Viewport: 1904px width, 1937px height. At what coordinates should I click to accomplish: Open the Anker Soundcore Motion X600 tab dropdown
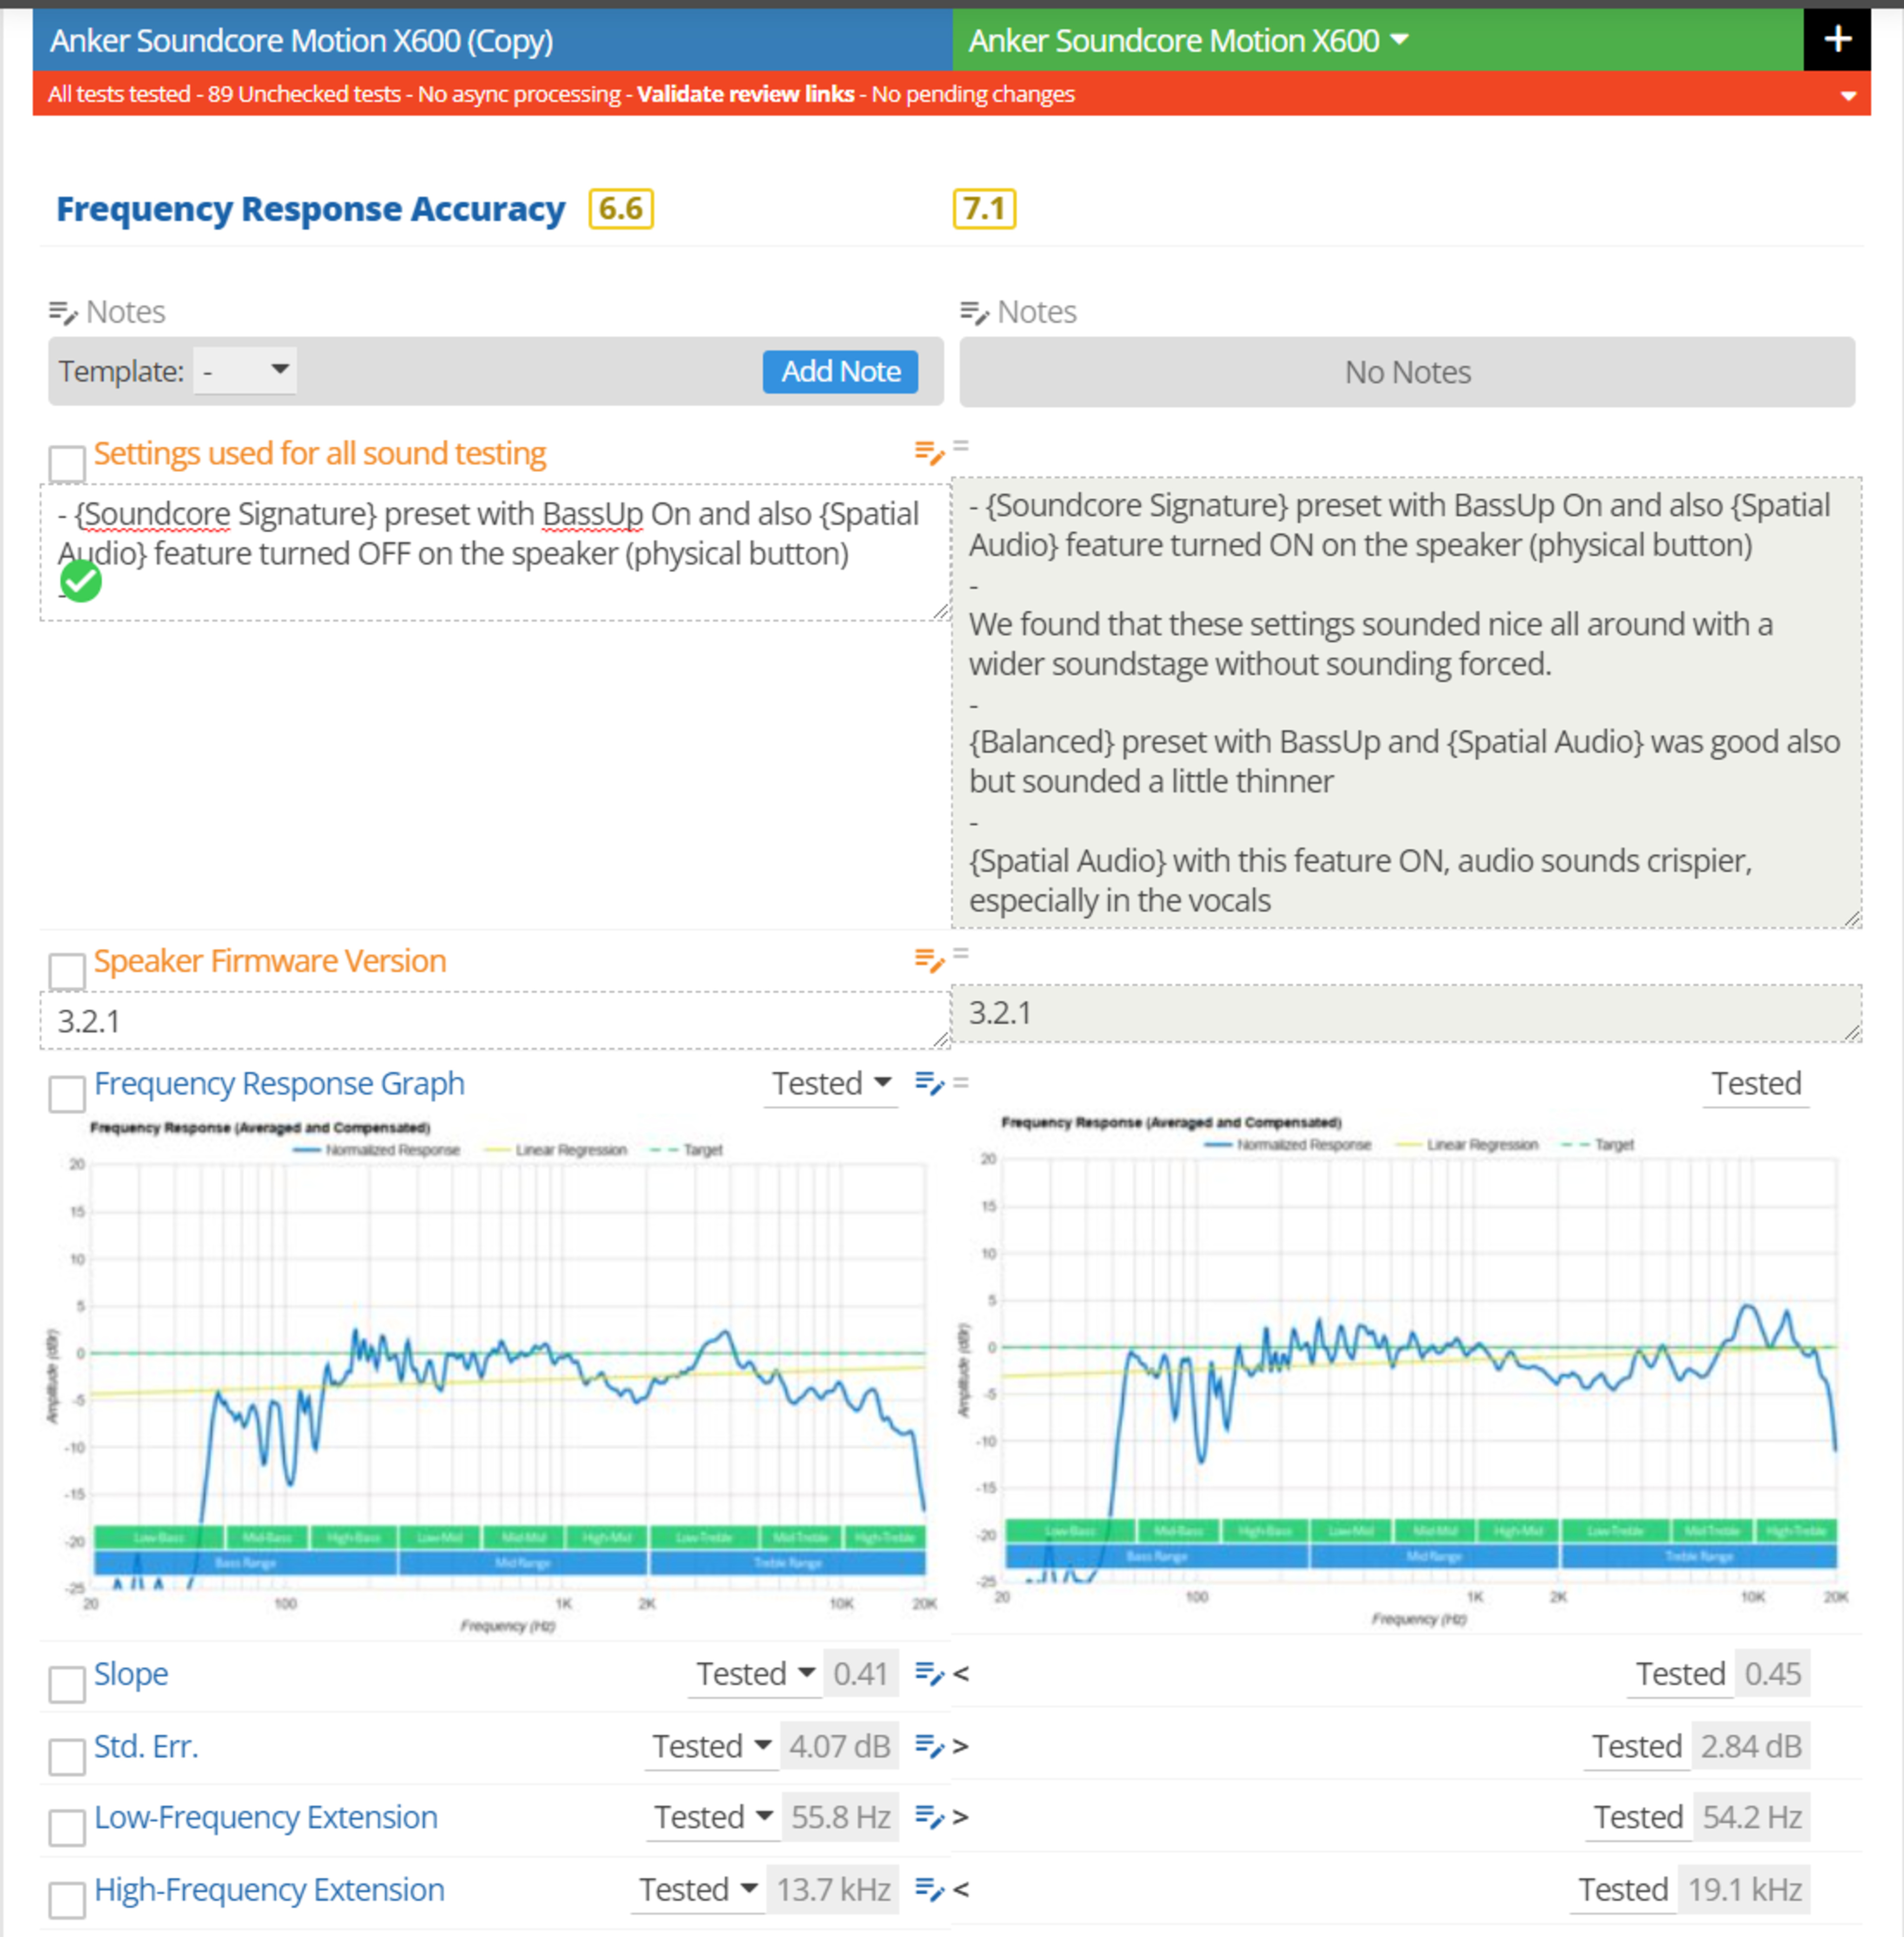tap(1399, 40)
